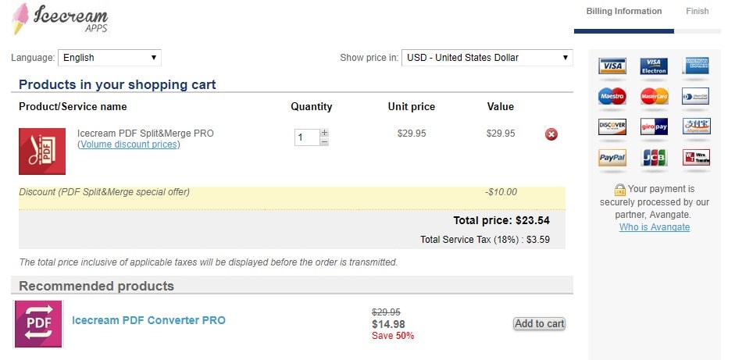
Task: Select the American Express icon
Action: 696,66
